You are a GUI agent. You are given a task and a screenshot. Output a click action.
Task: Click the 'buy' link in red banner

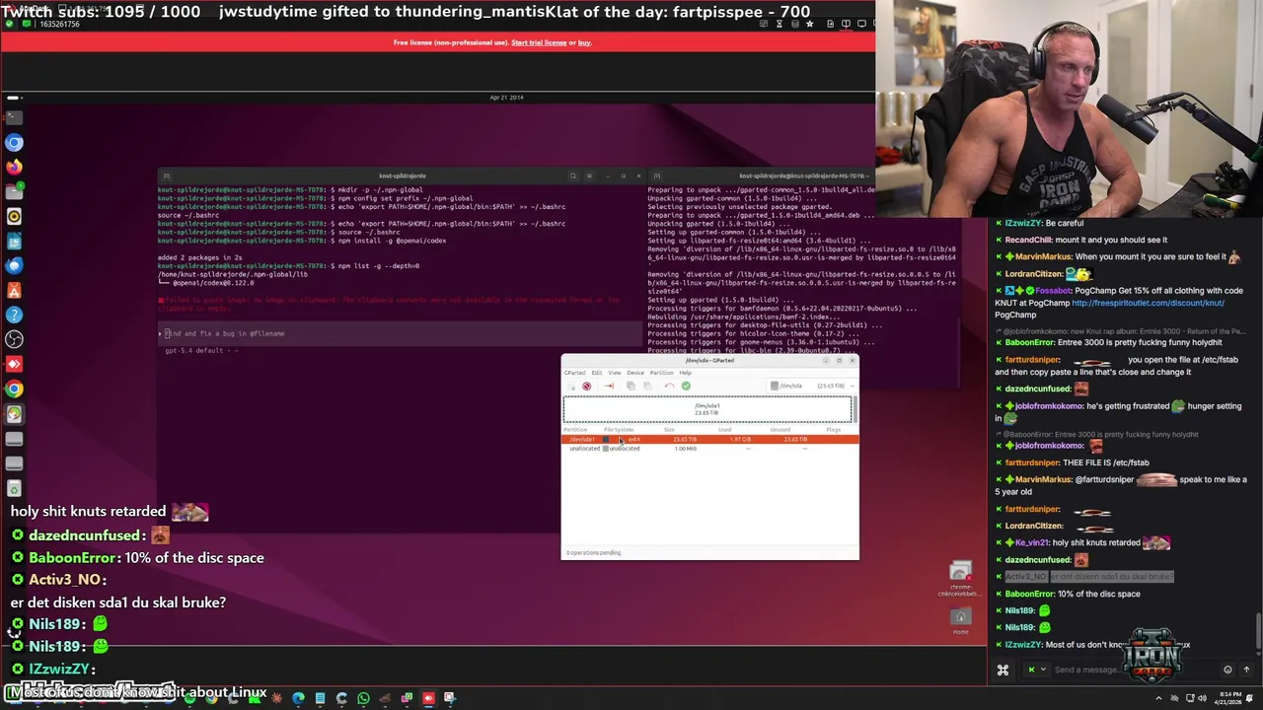click(584, 42)
